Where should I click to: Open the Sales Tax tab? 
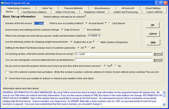(47, 8)
